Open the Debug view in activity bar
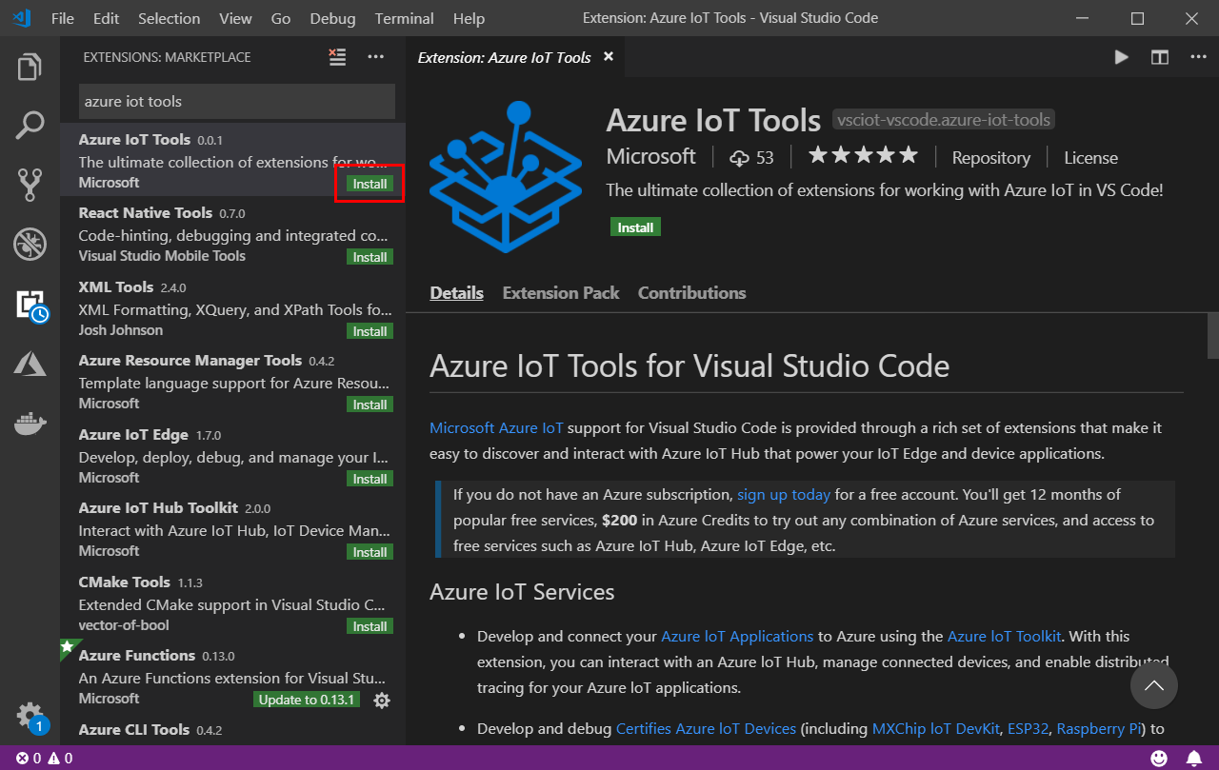The image size is (1219, 770). pos(30,244)
